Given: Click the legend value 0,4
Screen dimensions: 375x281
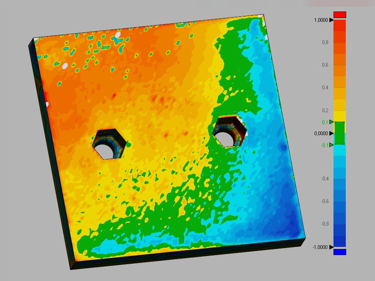Looking at the screenshot, I should coord(325,88).
